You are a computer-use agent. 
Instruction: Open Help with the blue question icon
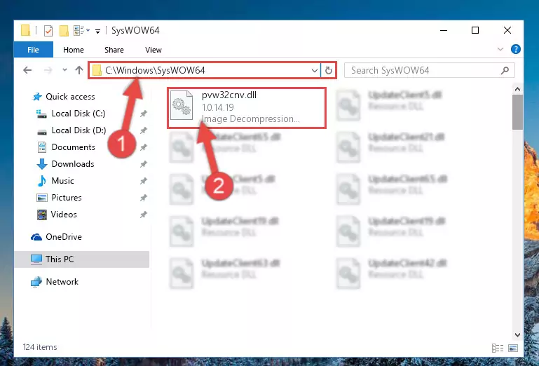(515, 49)
